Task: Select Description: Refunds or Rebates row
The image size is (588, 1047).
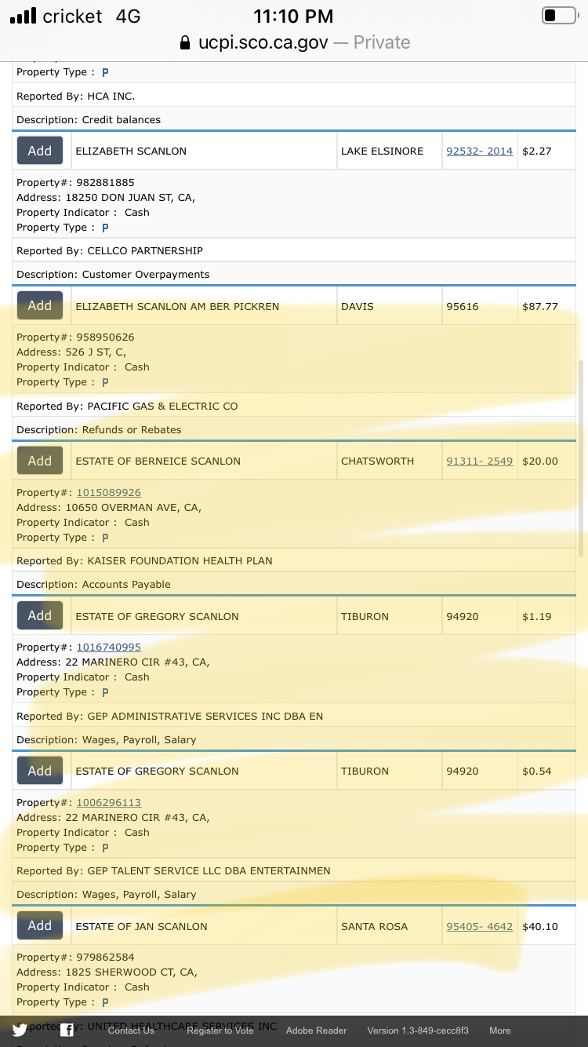Action: click(294, 429)
